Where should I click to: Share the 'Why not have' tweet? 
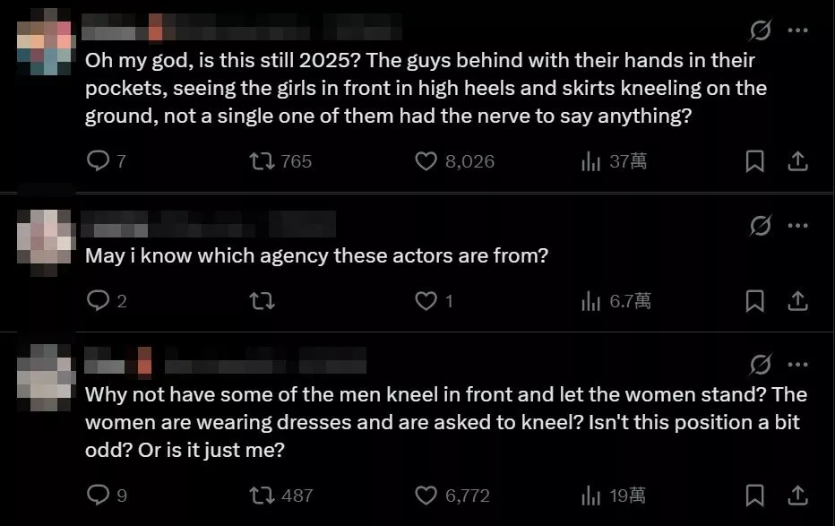click(x=797, y=496)
